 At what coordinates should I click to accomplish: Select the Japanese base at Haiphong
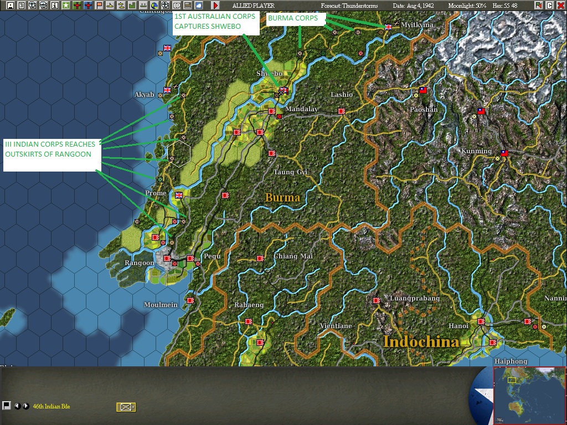[492, 342]
